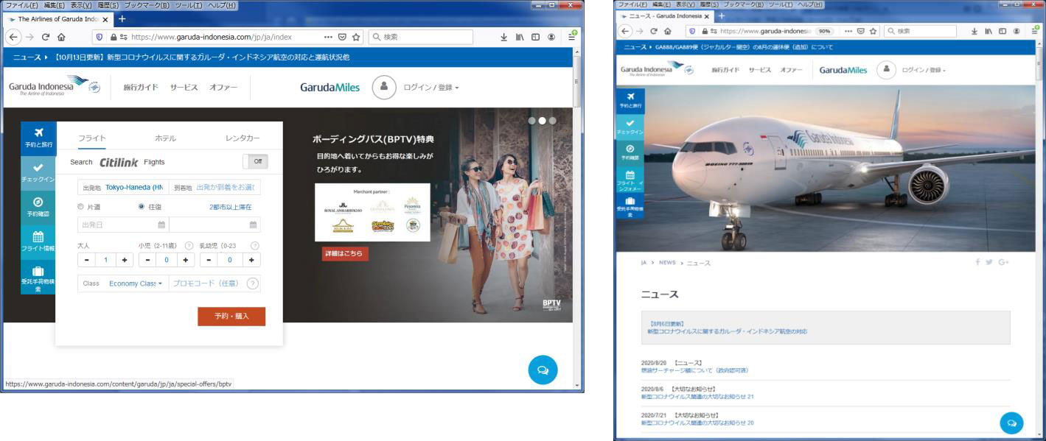This screenshot has width=1046, height=441.
Task: Open 予約確認 sidebar item in left window
Action: click(38, 206)
